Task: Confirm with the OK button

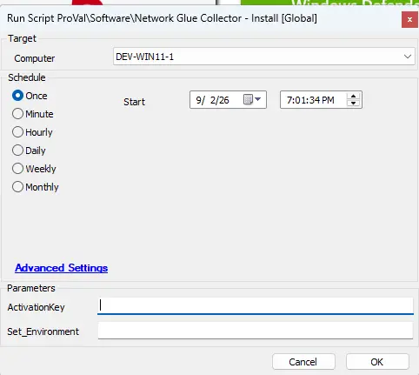Action: coord(377,362)
